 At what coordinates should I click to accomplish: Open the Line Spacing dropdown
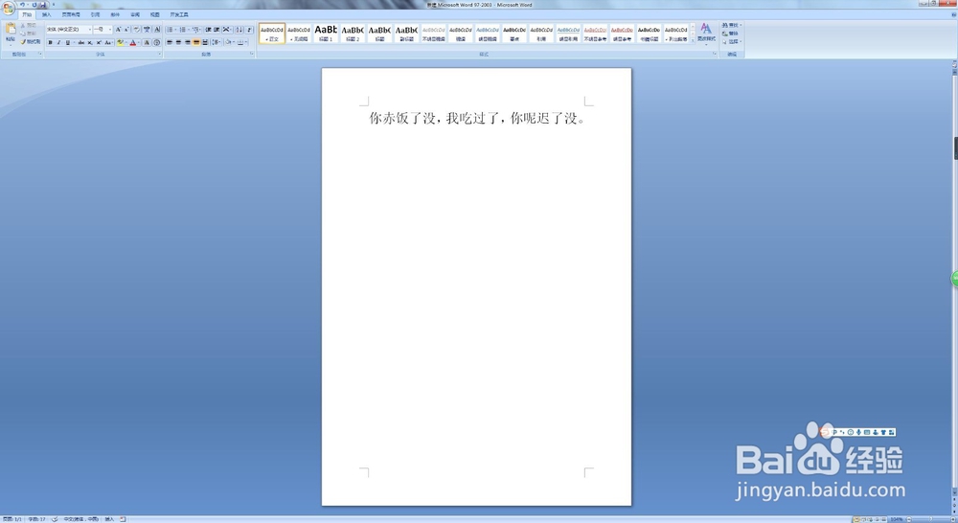216,43
